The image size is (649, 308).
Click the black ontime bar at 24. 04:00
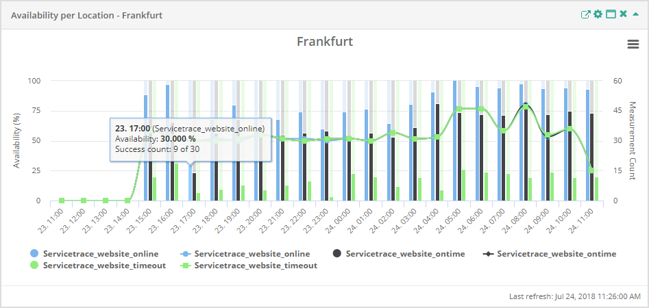pos(437,153)
